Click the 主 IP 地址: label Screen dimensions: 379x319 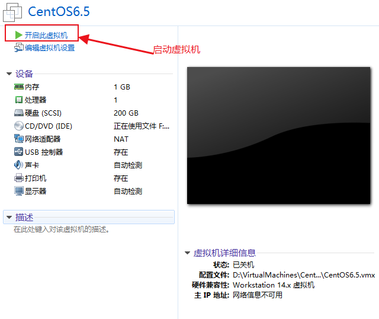click(212, 295)
